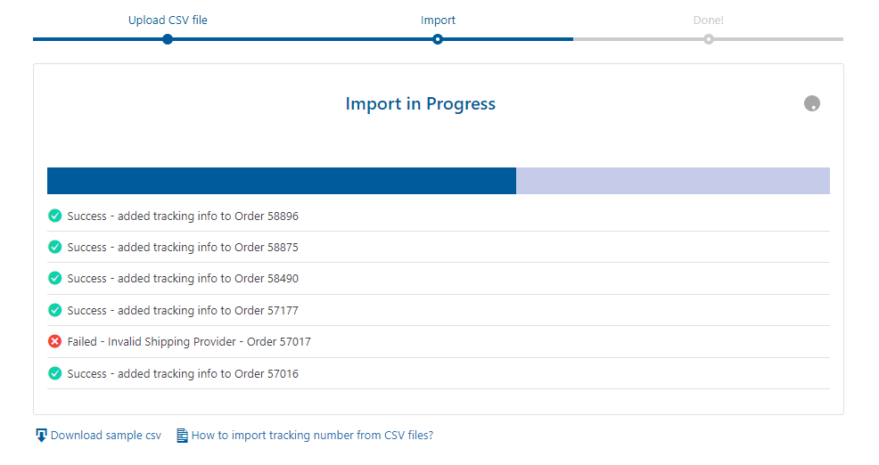Select the Import step label
Screen dimensions: 879x465
438,20
